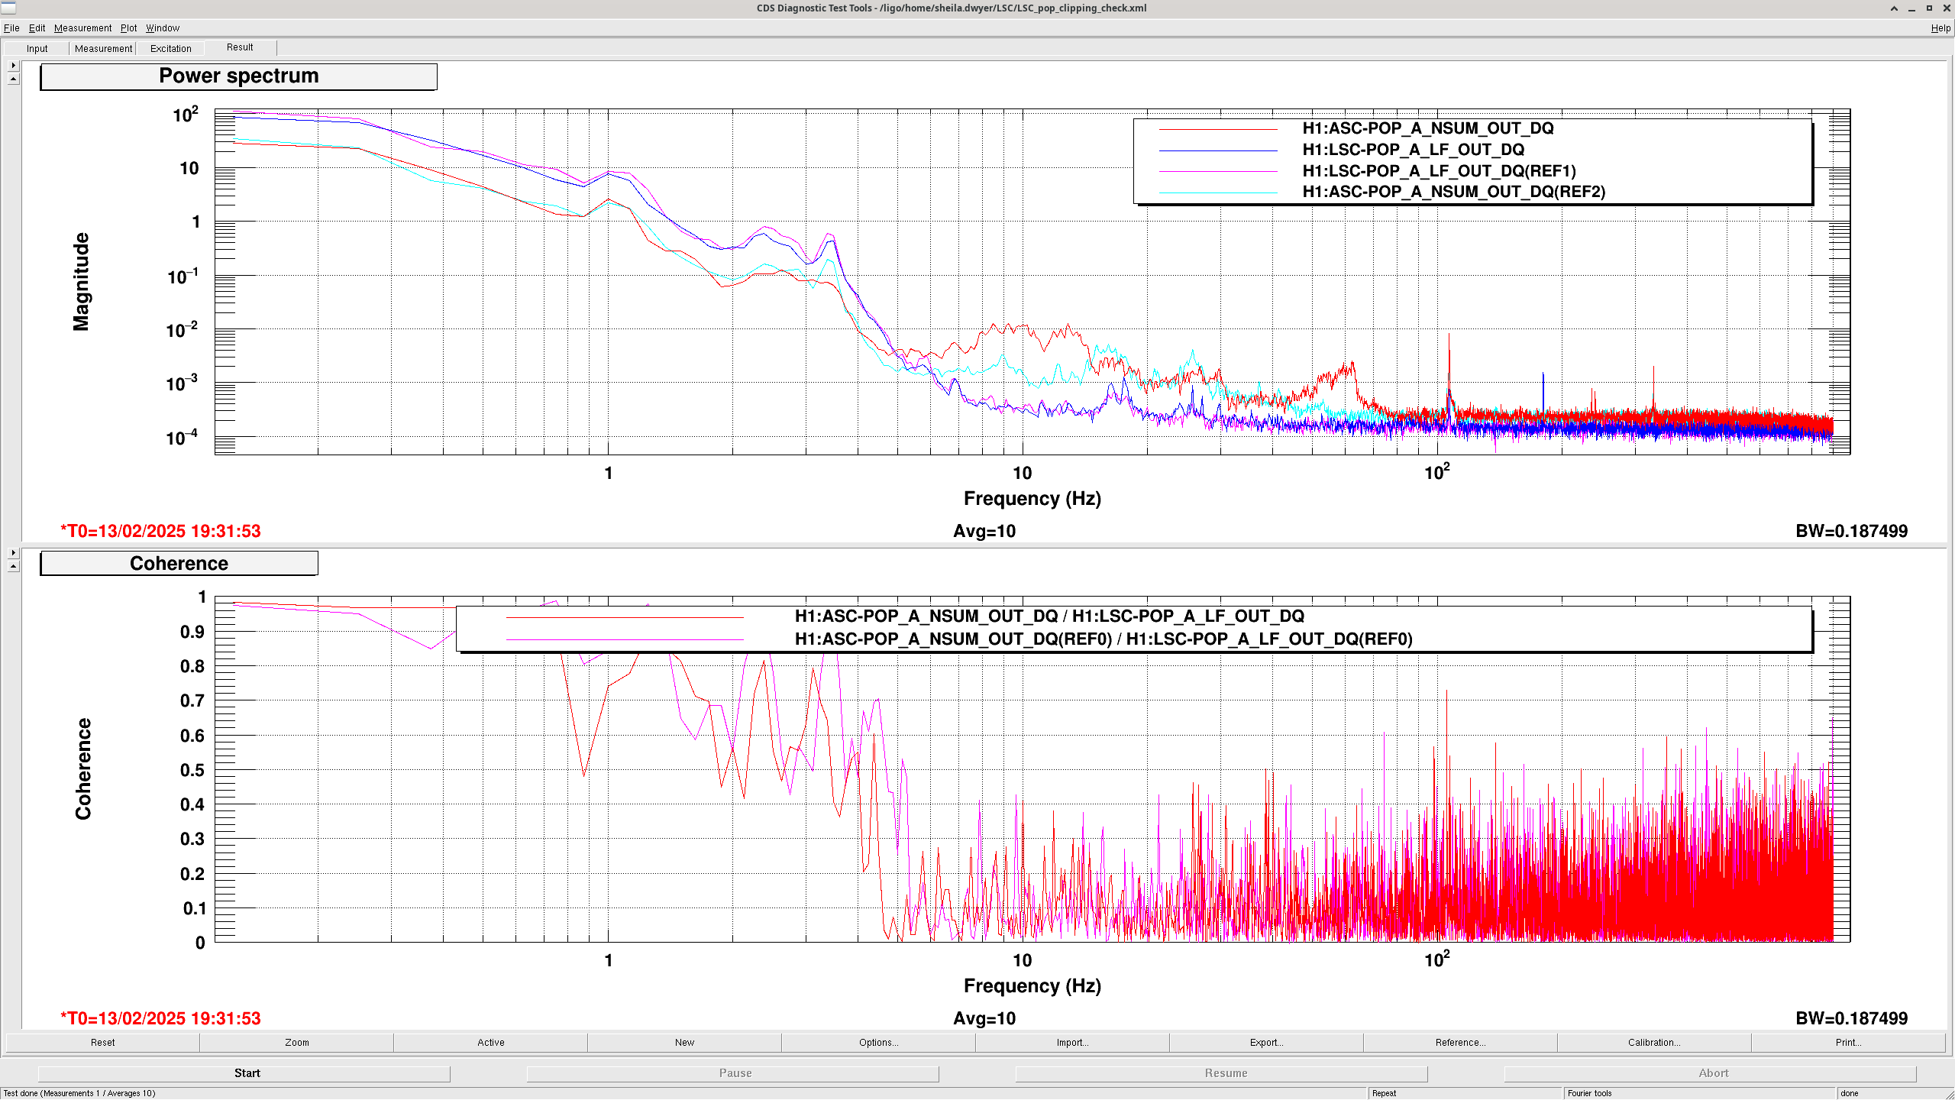Click BW=0.187499 label under the Coherence plot

(x=1851, y=1019)
